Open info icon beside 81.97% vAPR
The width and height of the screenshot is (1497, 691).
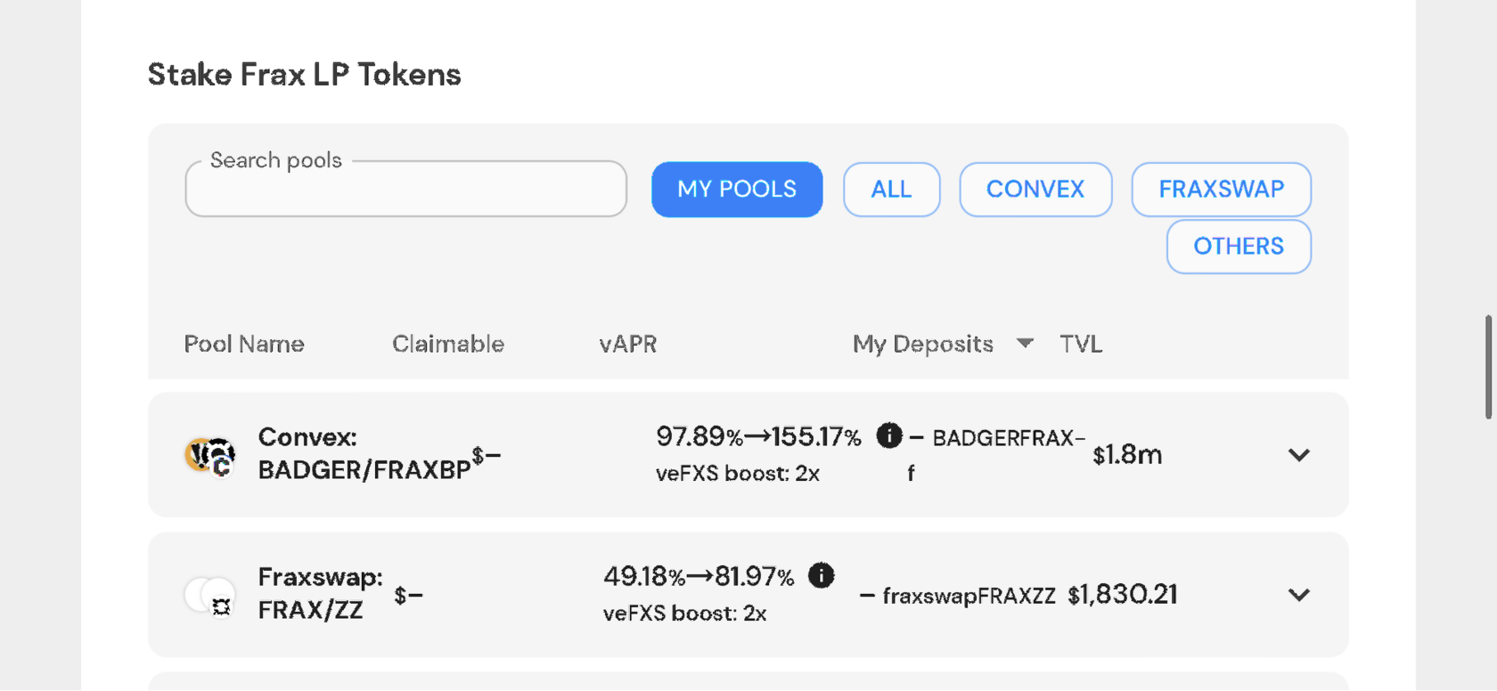pyautogui.click(x=821, y=575)
